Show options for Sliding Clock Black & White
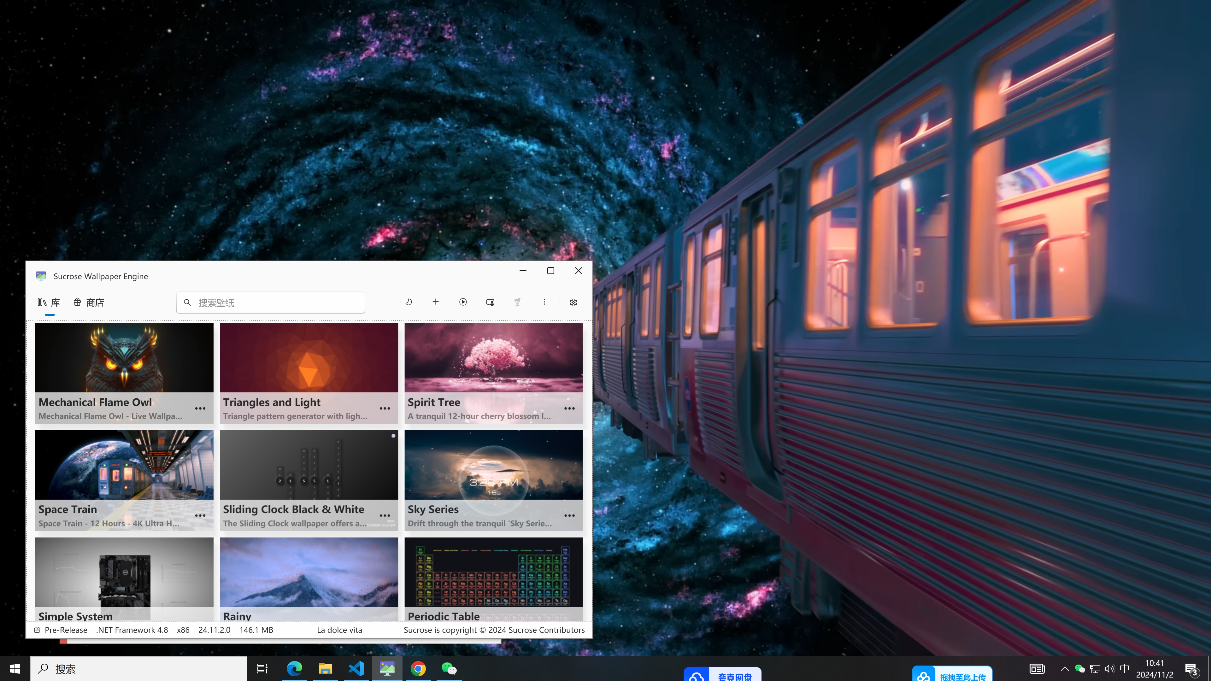The width and height of the screenshot is (1211, 681). pos(385,516)
